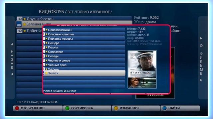
Task: Click the HD badge next to Побег из
Action: tap(20, 31)
